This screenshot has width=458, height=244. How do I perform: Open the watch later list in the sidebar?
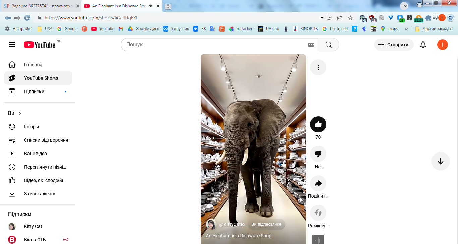pyautogui.click(x=38, y=167)
